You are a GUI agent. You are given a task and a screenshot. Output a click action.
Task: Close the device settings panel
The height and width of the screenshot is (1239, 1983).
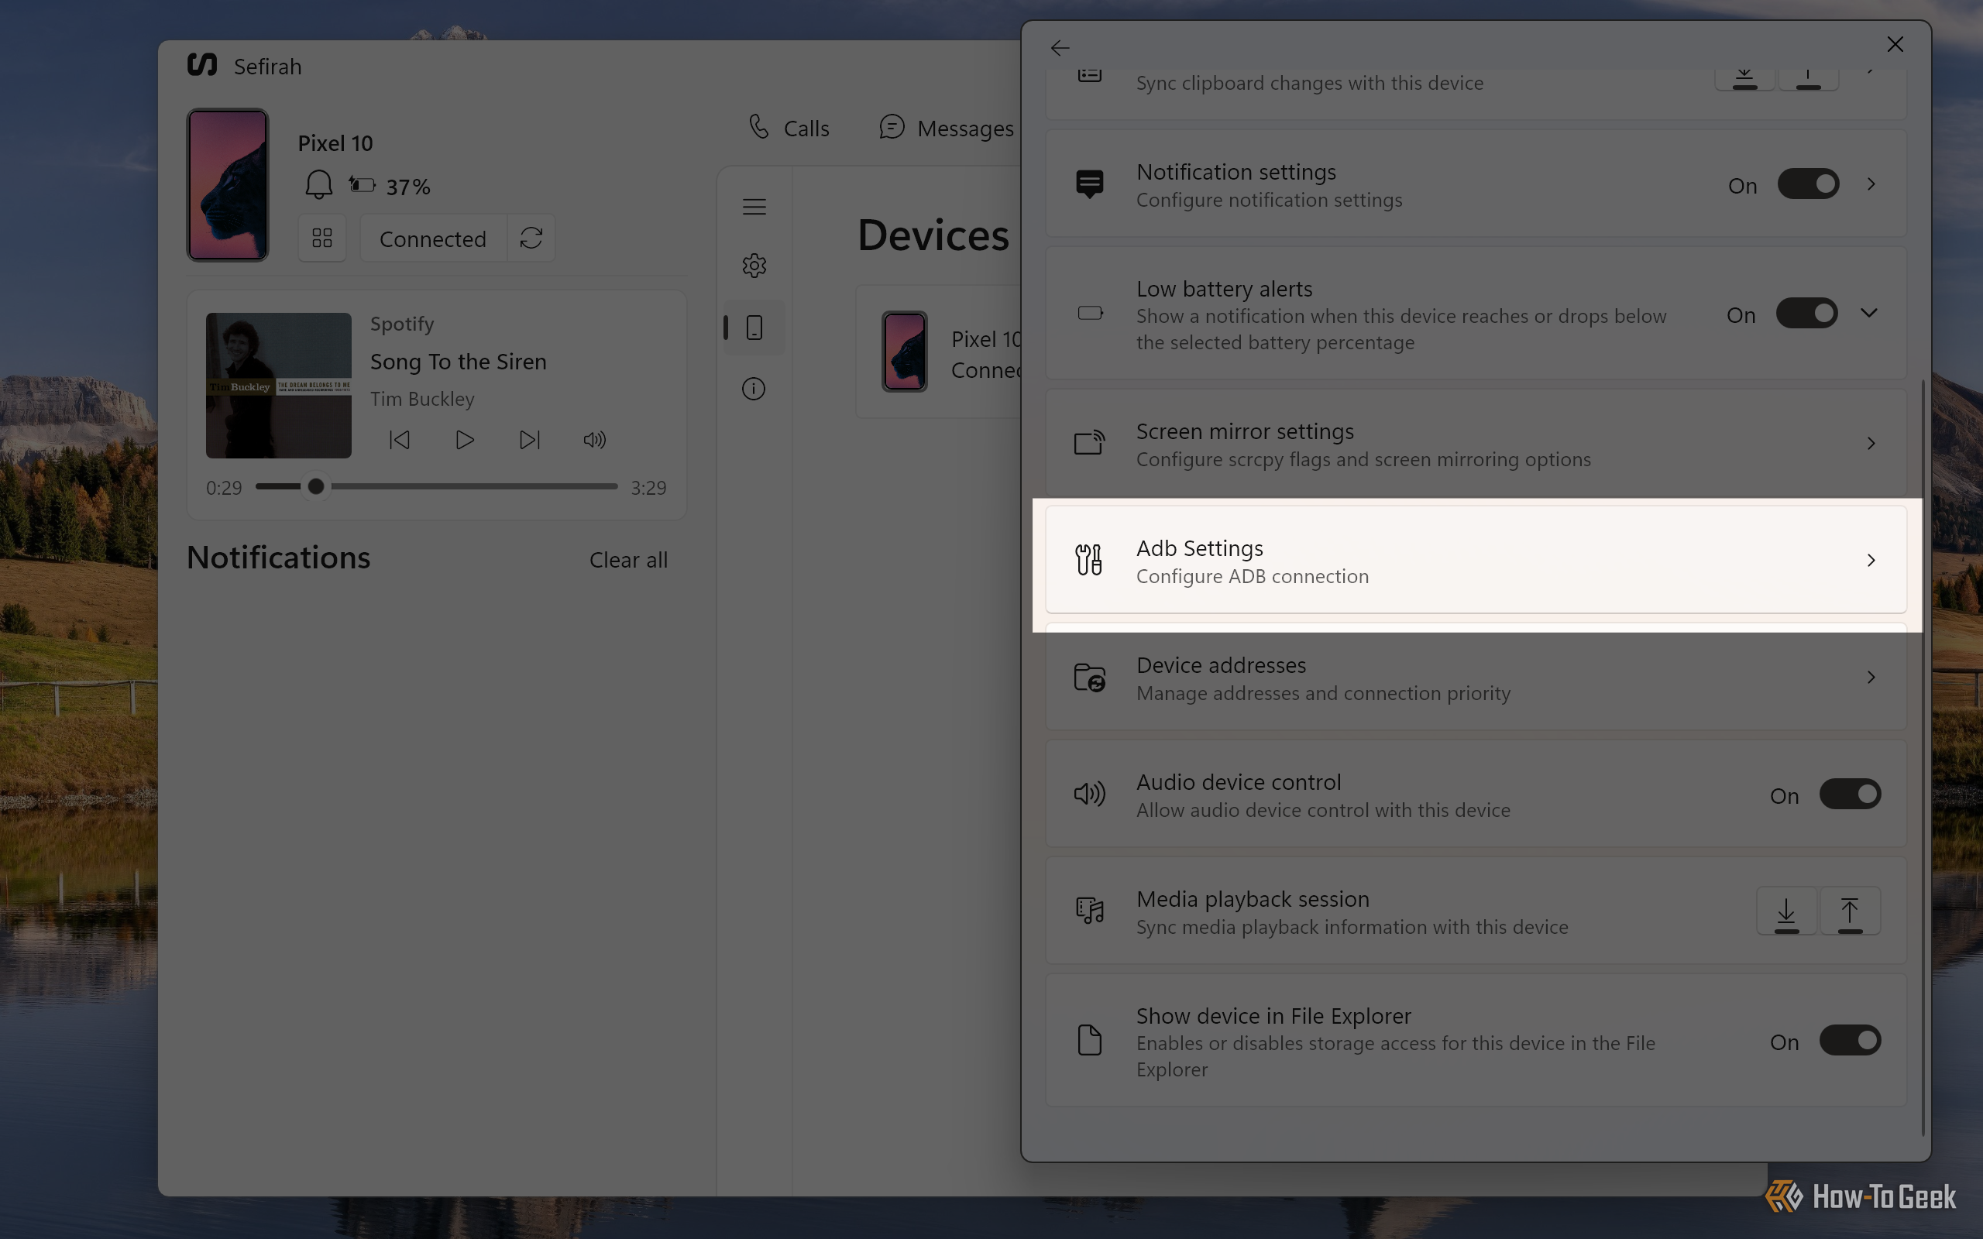pyautogui.click(x=1895, y=44)
